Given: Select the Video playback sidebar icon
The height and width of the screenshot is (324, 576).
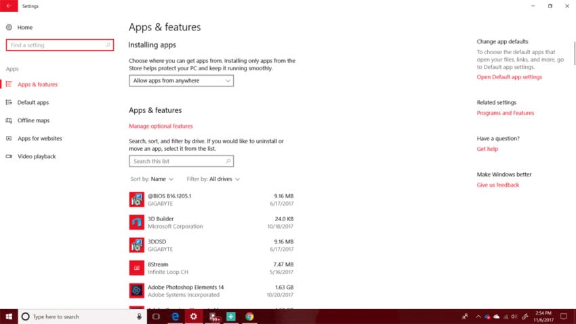Looking at the screenshot, I should pyautogui.click(x=9, y=156).
